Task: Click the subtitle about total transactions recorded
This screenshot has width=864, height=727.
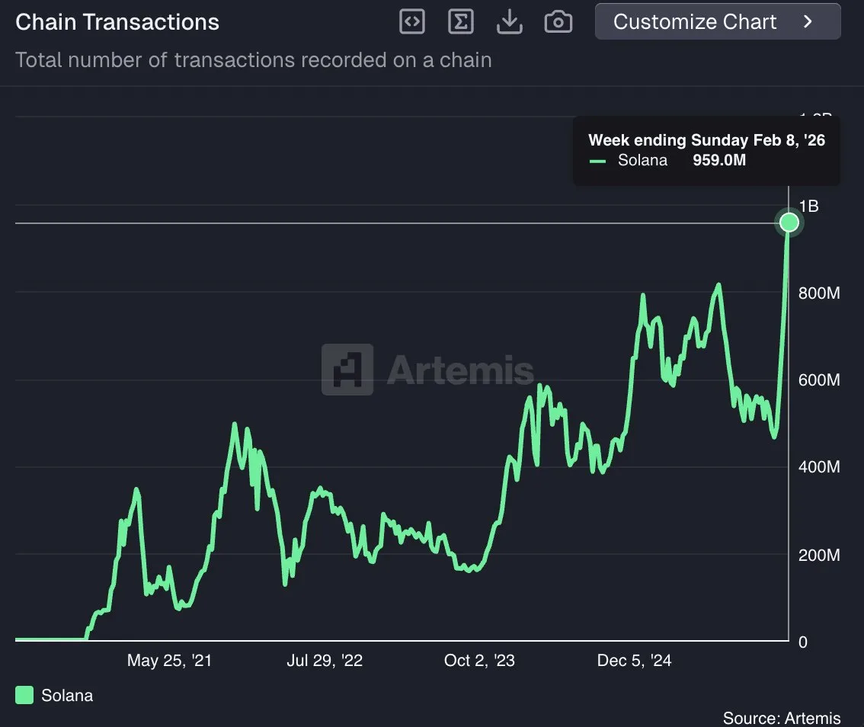Action: pos(253,60)
